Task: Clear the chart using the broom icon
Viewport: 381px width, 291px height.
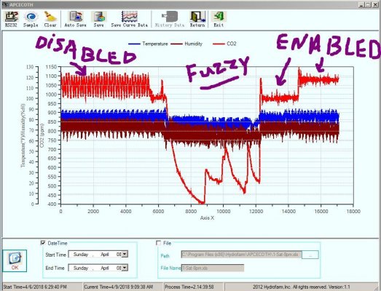Action: pos(50,19)
